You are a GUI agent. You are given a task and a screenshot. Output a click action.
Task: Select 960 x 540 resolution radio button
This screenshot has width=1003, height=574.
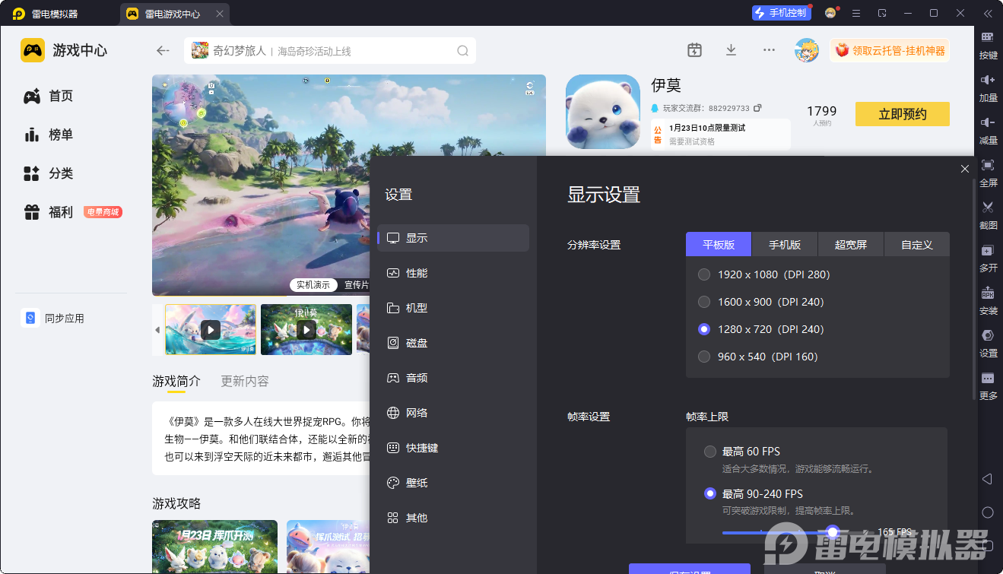(x=704, y=357)
